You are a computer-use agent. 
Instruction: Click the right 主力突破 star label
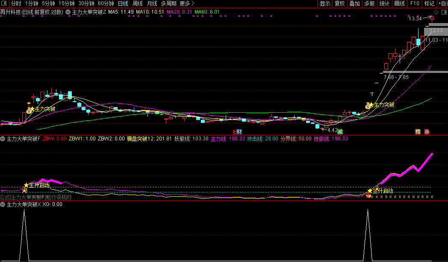click(x=381, y=105)
